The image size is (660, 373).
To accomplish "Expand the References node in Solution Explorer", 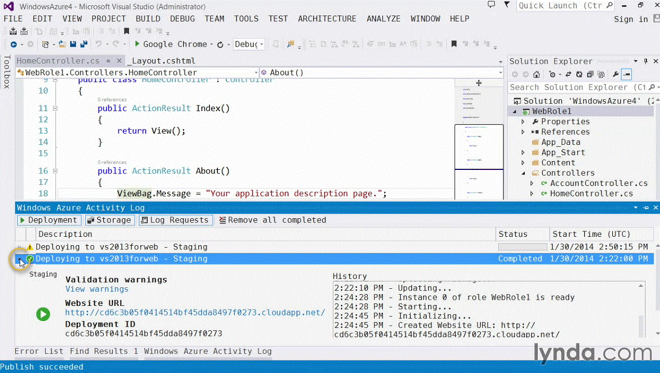I will coord(524,132).
